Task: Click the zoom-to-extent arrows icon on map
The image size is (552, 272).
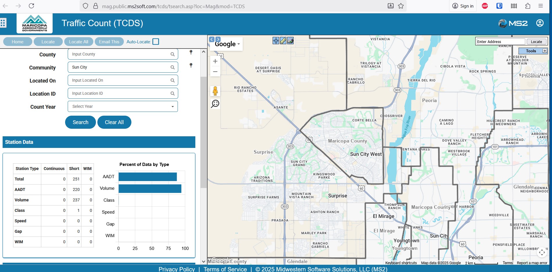Action: [276, 41]
